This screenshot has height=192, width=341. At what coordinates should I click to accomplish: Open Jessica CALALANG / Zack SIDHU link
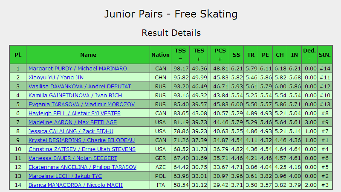71,131
